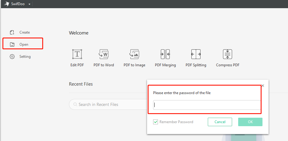Click the Setting gear icon
The height and width of the screenshot is (141, 288).
12,57
